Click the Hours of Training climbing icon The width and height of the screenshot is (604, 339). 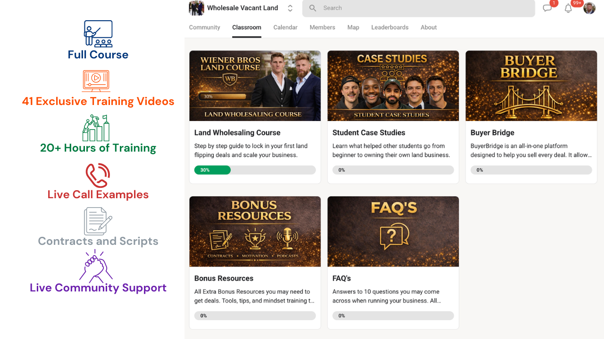click(96, 128)
